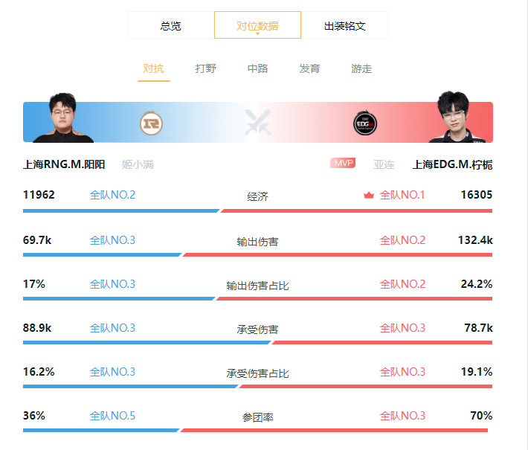Open the 总览 tab
Screen dimensions: 528x450
[x=171, y=25]
